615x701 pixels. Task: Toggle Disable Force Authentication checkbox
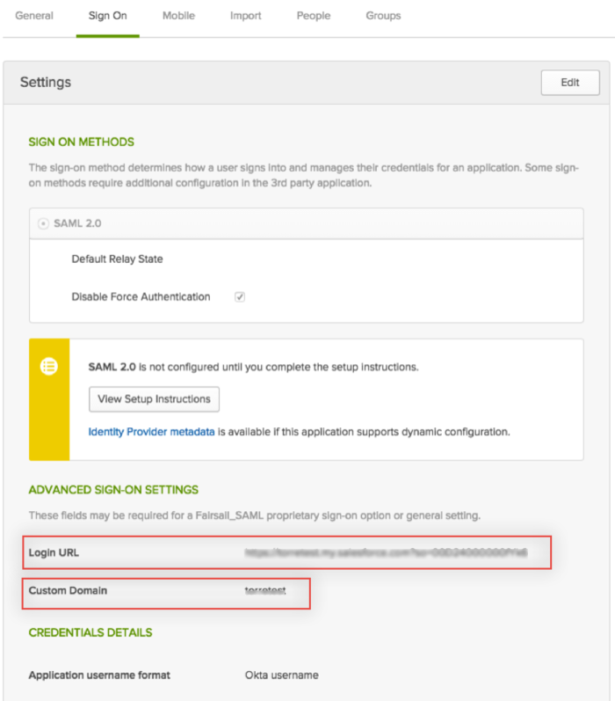pos(240,297)
